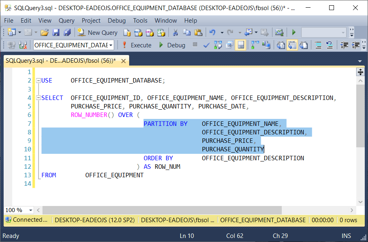Increase indent of the selected text
Image resolution: width=368 pixels, height=242 pixels.
click(x=354, y=45)
